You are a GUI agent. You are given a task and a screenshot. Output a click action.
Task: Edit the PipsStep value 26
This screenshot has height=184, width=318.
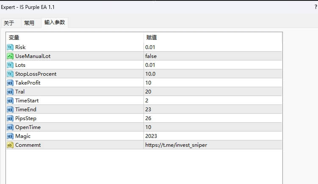[148, 118]
